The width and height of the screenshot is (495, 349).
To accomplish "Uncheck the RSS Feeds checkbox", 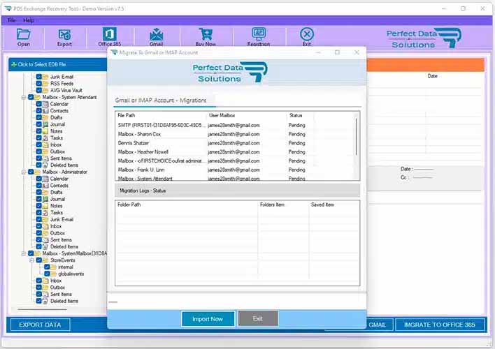I will [39, 84].
